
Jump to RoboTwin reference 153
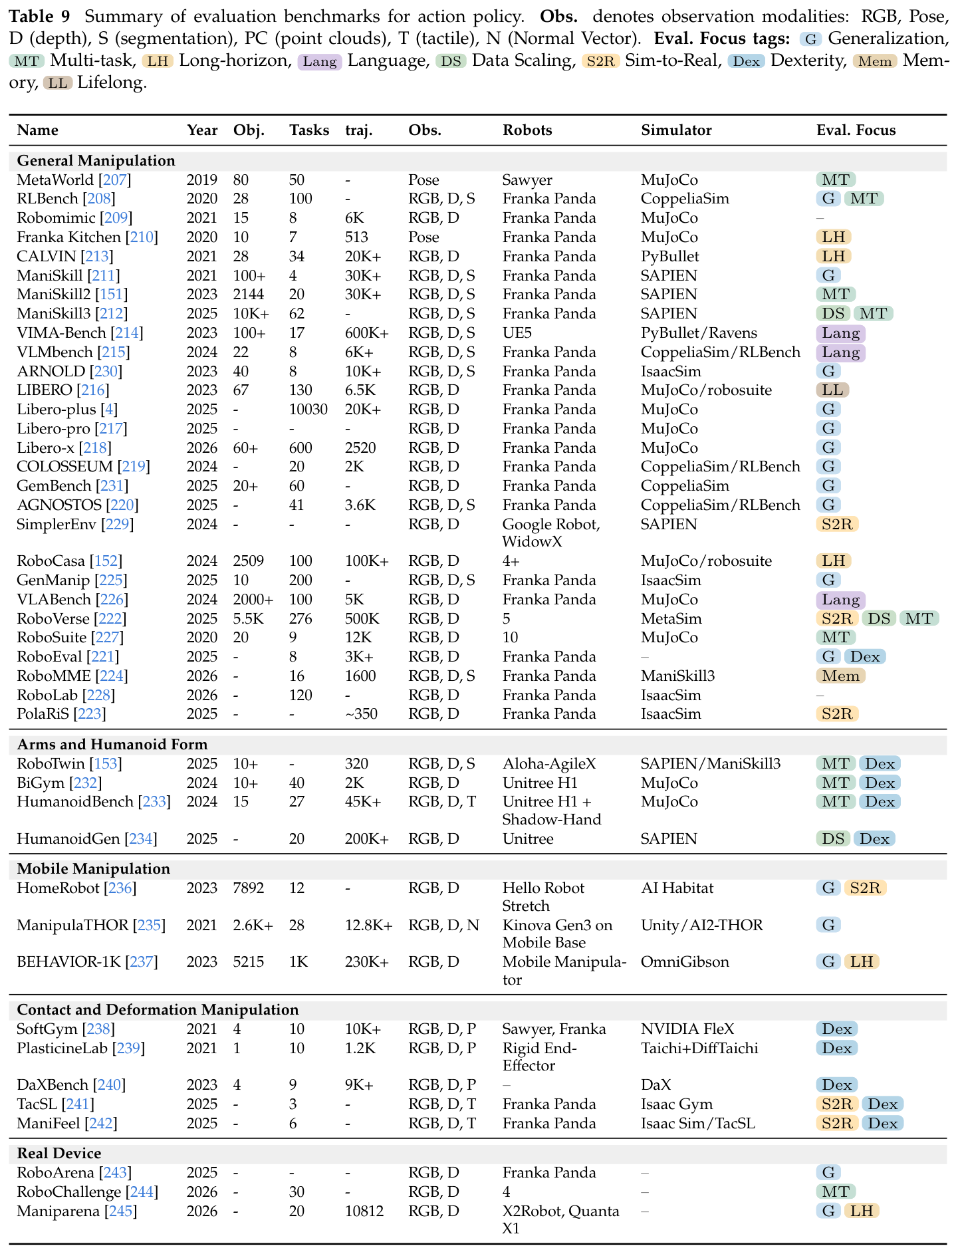106,764
